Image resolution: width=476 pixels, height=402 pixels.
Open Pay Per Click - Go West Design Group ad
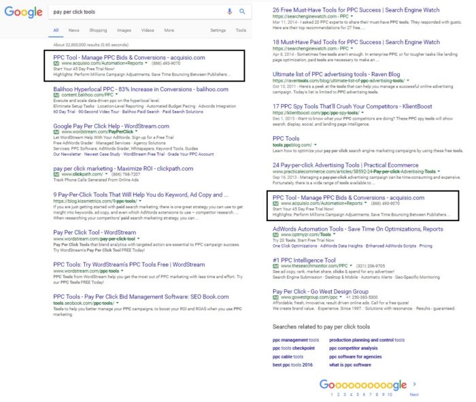coord(320,292)
